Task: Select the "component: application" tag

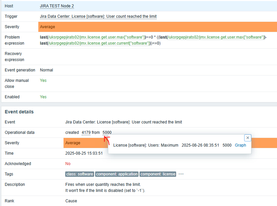Action: (117, 174)
